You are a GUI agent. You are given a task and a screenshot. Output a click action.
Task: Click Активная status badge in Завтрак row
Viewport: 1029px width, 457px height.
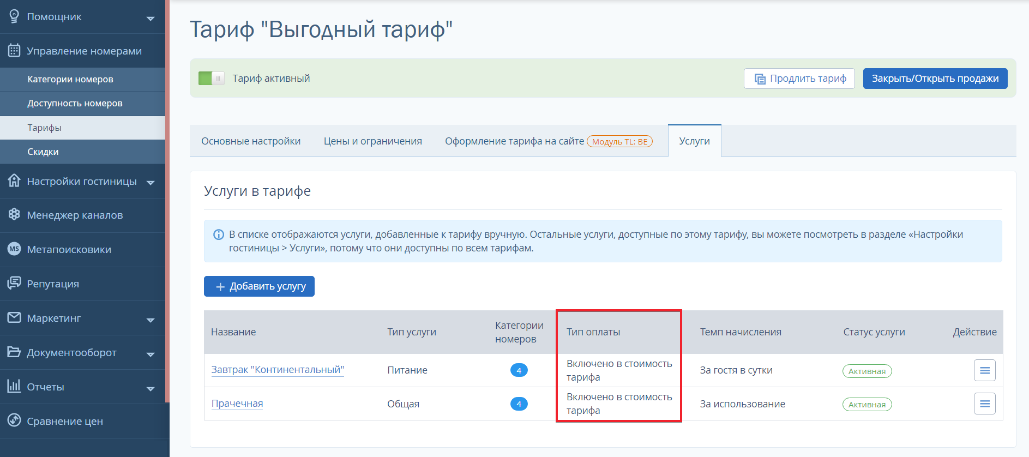tap(867, 371)
